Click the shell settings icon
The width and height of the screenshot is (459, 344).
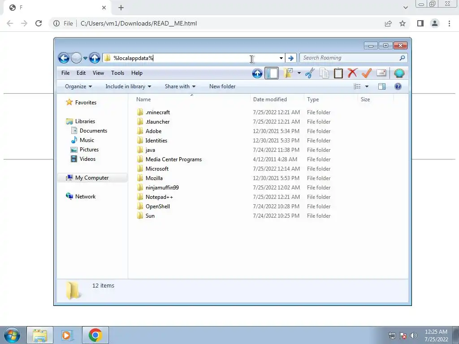399,73
